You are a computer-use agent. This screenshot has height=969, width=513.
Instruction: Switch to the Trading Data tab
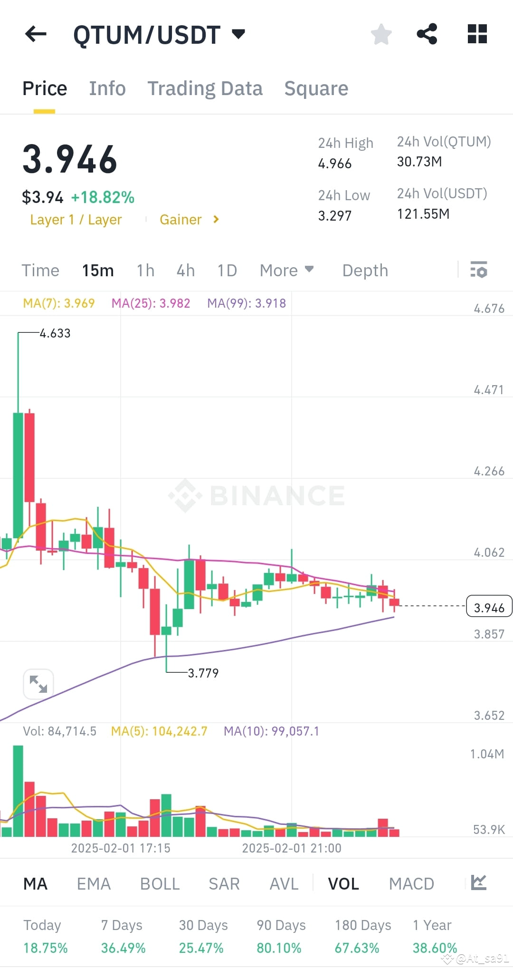tap(205, 88)
